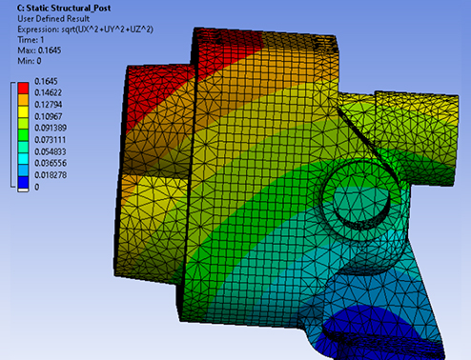Click the Max: 0.1645 readout
The image size is (471, 360).
39,50
